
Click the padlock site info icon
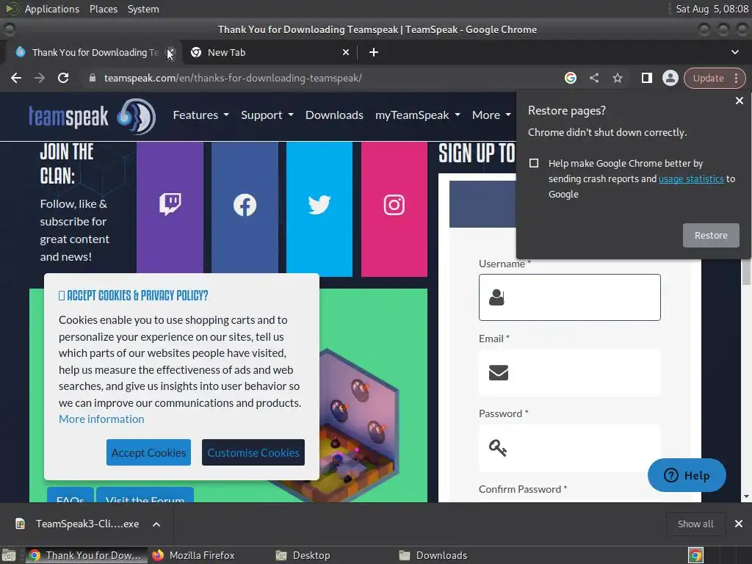coord(92,78)
